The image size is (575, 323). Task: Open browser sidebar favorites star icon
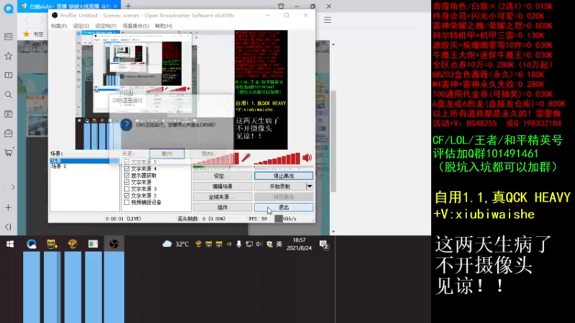coord(8,56)
